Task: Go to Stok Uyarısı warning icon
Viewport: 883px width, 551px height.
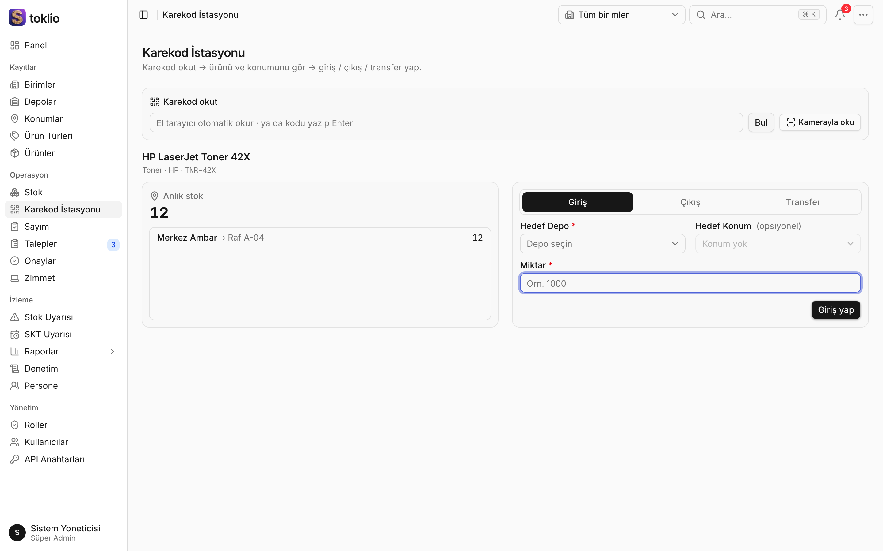Action: click(15, 317)
